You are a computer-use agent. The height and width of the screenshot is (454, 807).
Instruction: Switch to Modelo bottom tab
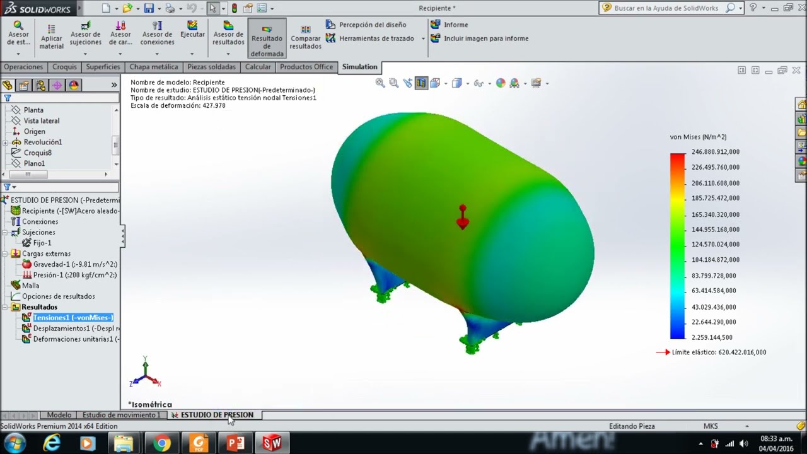pos(59,415)
